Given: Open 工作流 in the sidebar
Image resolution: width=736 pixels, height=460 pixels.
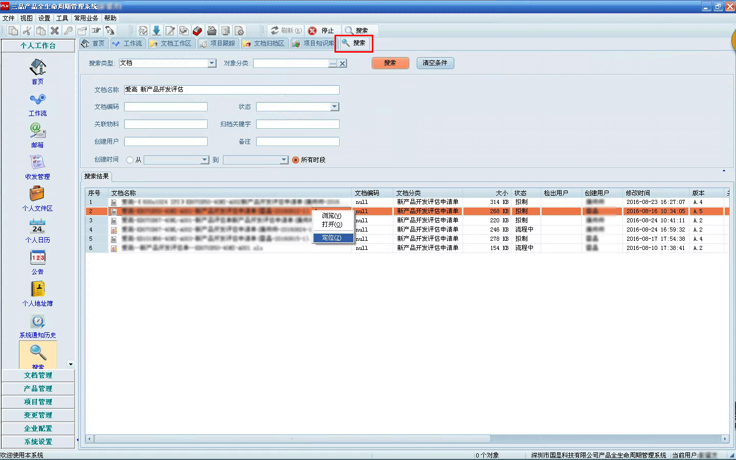Looking at the screenshot, I should point(37,100).
